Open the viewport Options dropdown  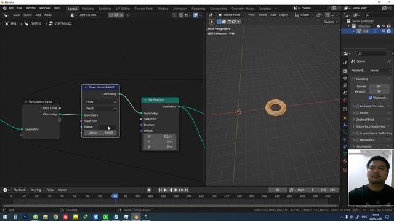point(331,22)
